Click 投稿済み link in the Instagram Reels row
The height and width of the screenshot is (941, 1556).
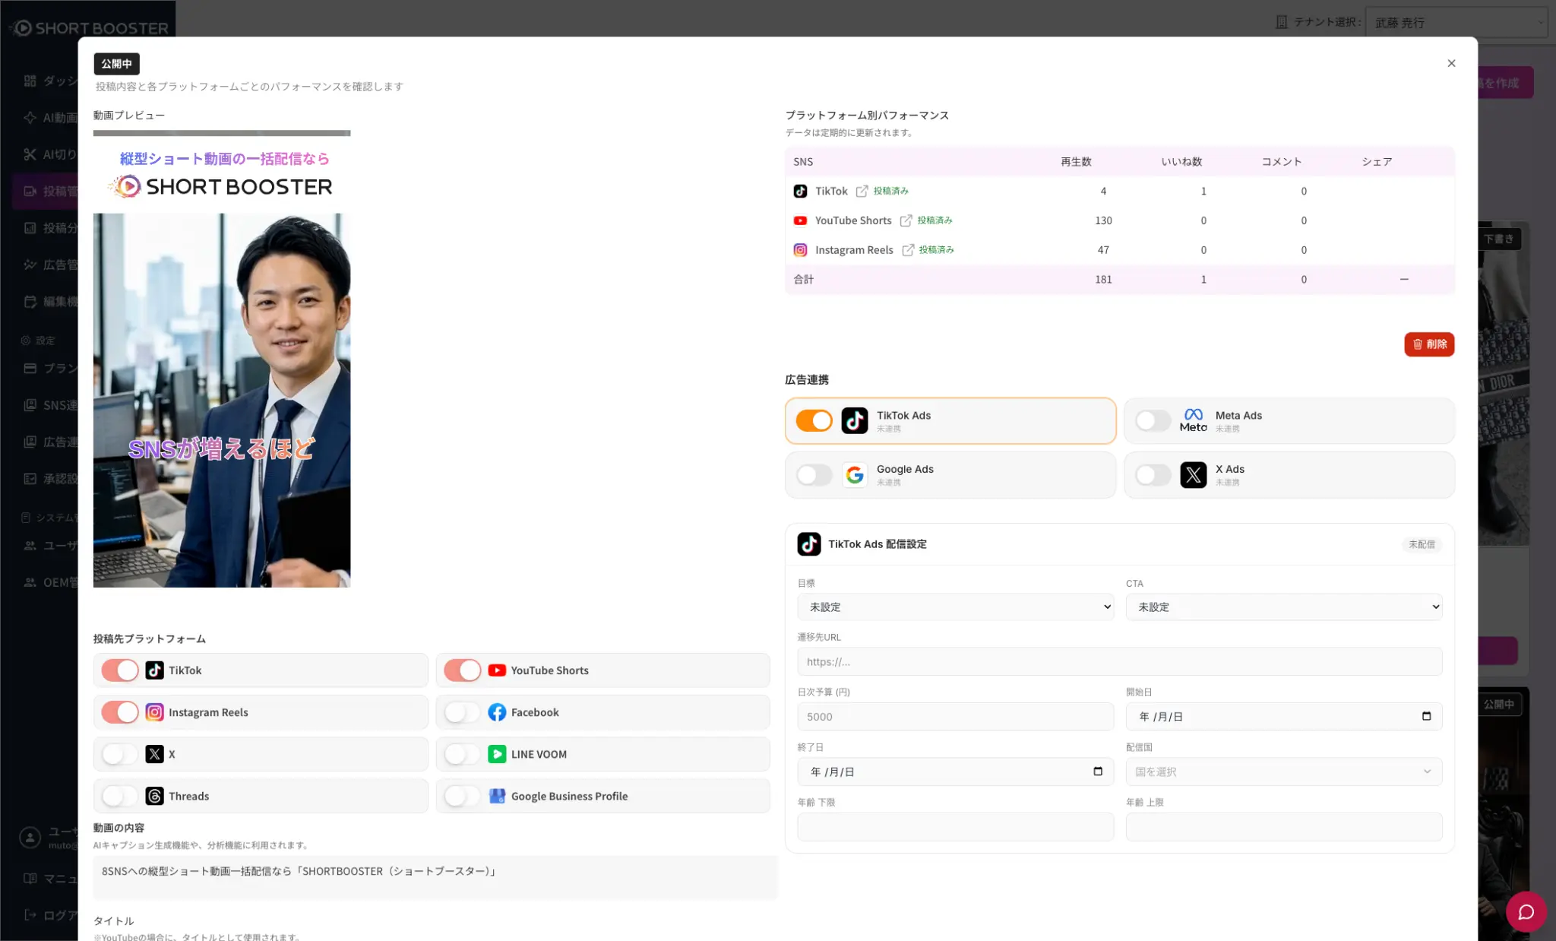(936, 250)
